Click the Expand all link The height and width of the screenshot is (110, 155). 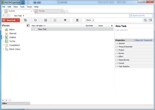pyautogui.click(x=148, y=40)
